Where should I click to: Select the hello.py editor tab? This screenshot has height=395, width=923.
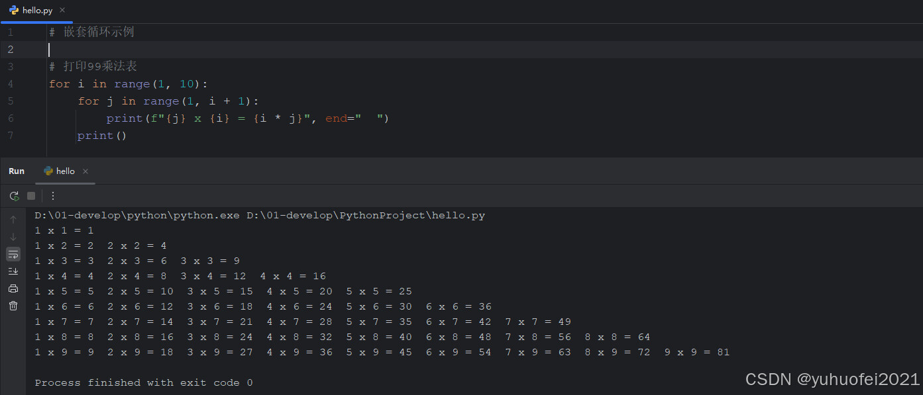[37, 11]
